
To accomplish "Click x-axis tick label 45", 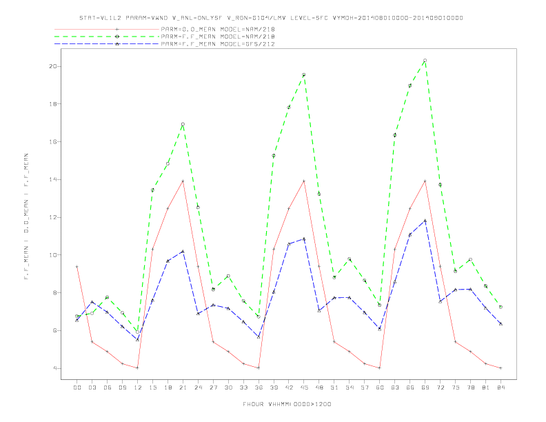I will (x=304, y=388).
